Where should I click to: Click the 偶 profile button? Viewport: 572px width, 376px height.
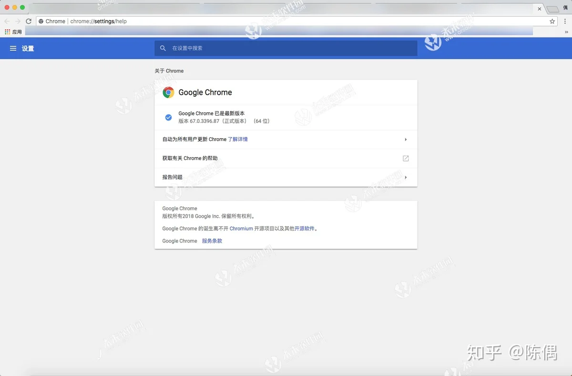pyautogui.click(x=565, y=8)
